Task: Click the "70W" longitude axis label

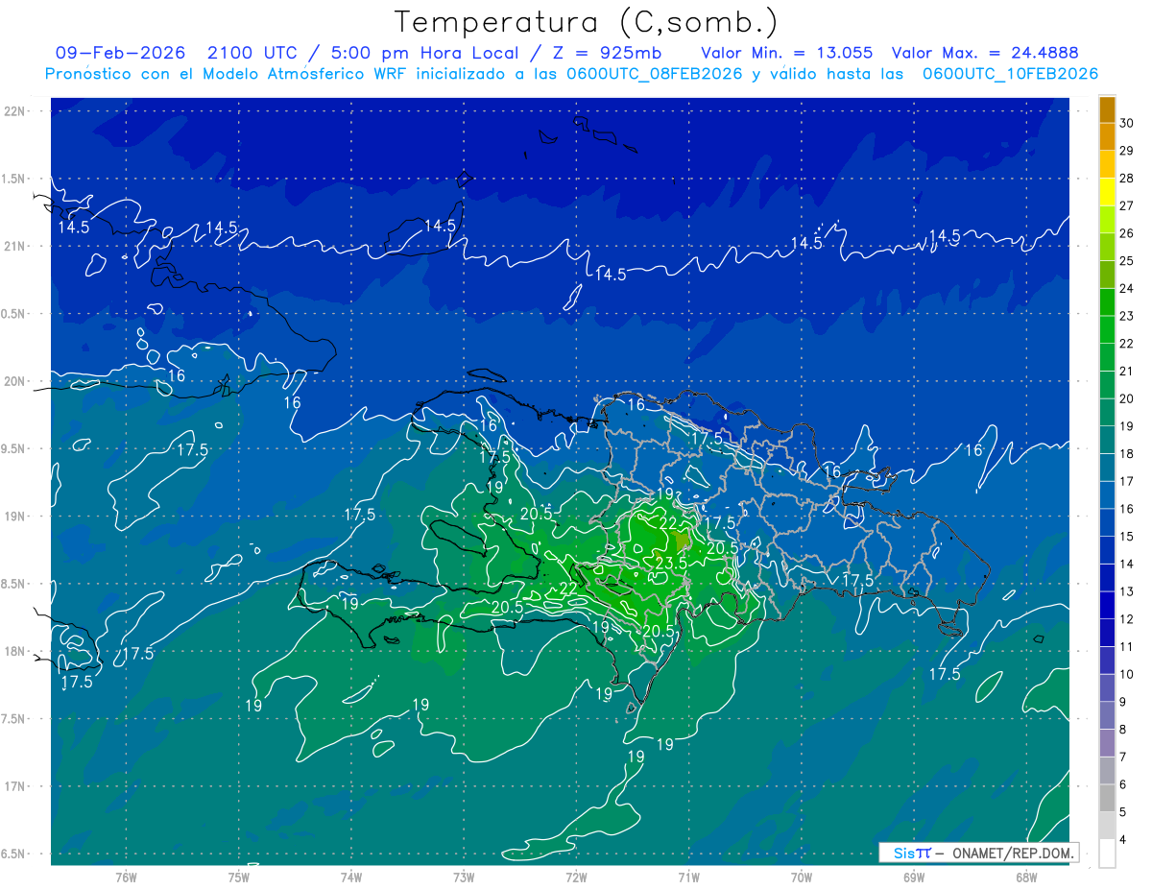Action: coord(802,878)
